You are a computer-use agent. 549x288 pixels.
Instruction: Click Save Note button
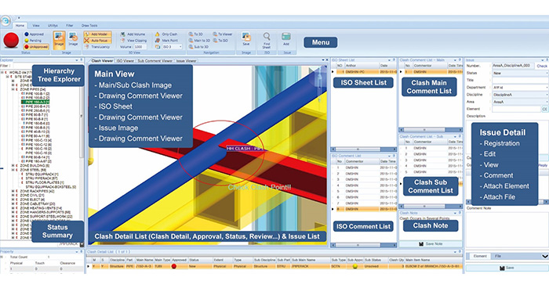(x=431, y=244)
